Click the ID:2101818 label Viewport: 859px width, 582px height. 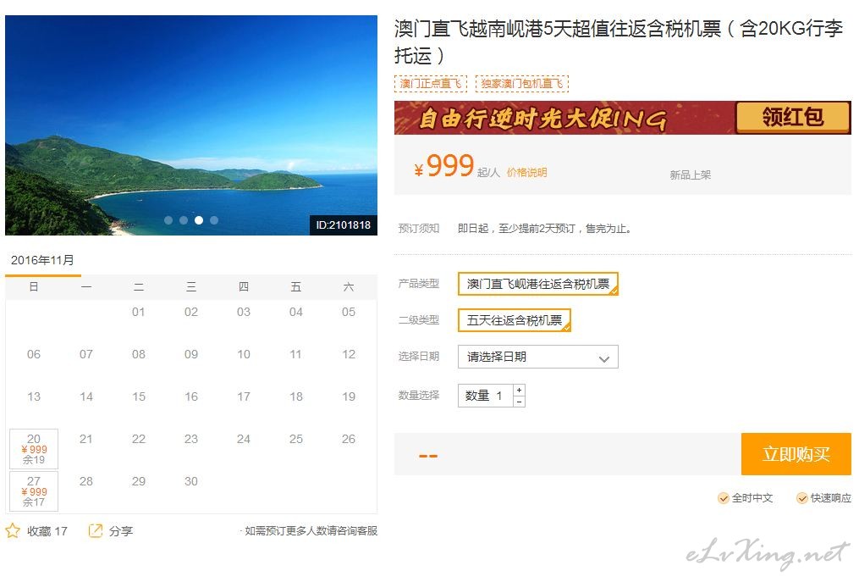[x=344, y=224]
